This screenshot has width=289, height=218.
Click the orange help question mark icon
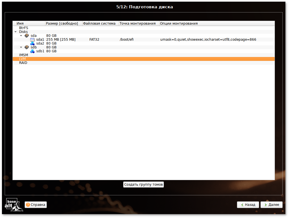[28, 205]
